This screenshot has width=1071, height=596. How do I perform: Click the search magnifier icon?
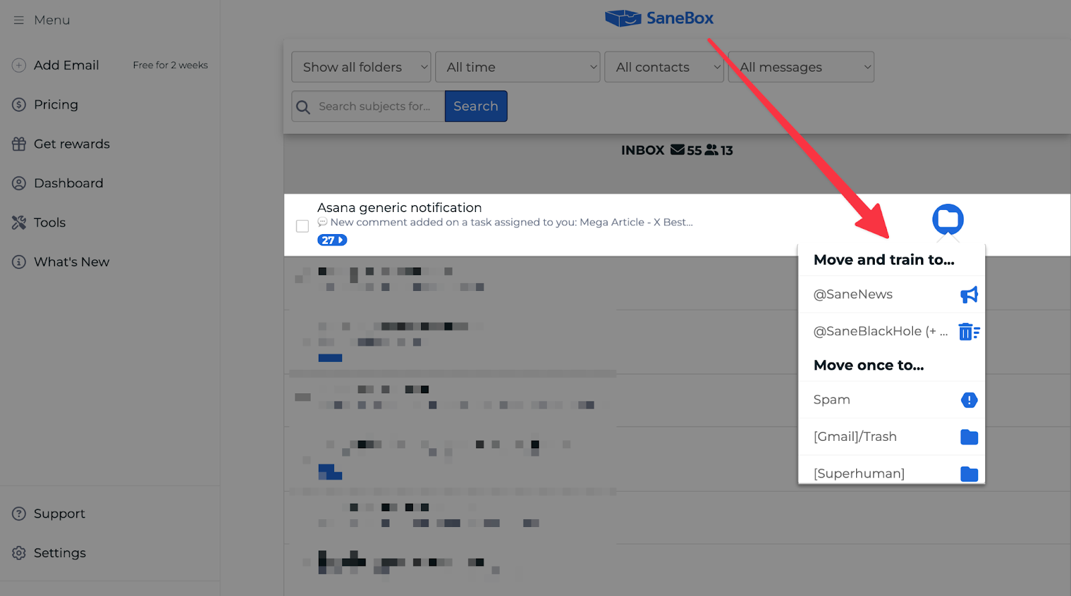(x=303, y=107)
